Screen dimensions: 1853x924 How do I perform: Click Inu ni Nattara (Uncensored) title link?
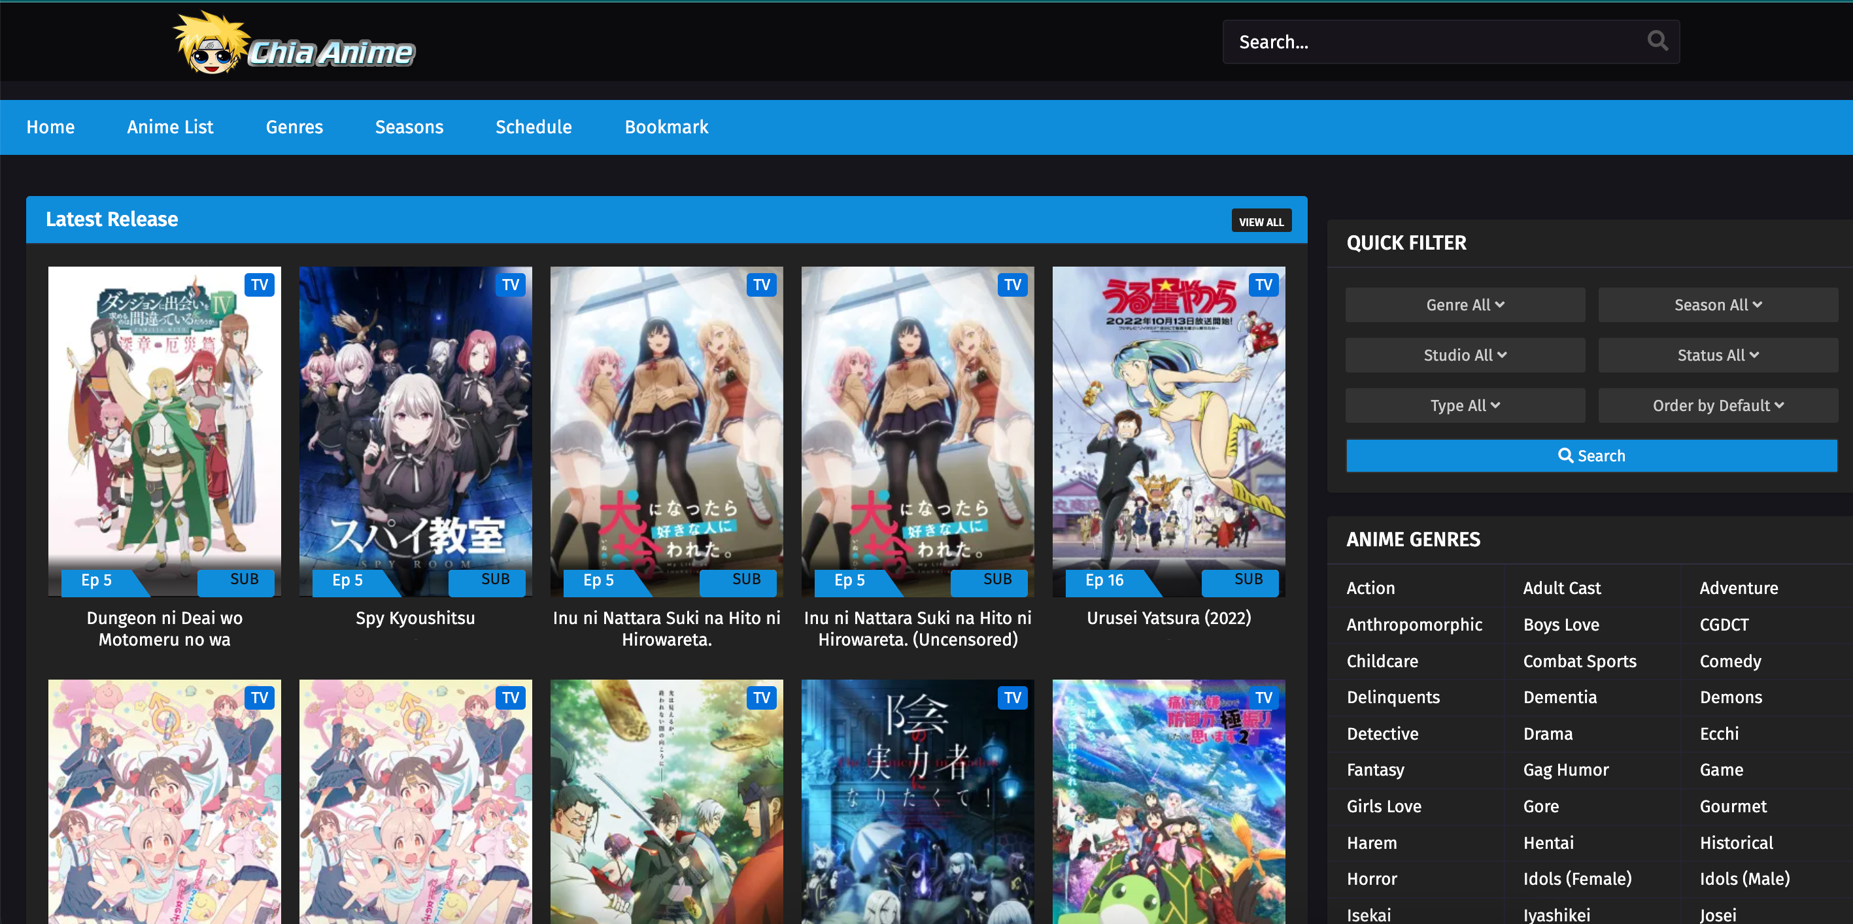(x=917, y=629)
